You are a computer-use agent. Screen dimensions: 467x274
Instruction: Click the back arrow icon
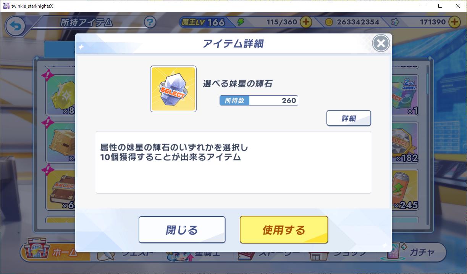coord(15,26)
